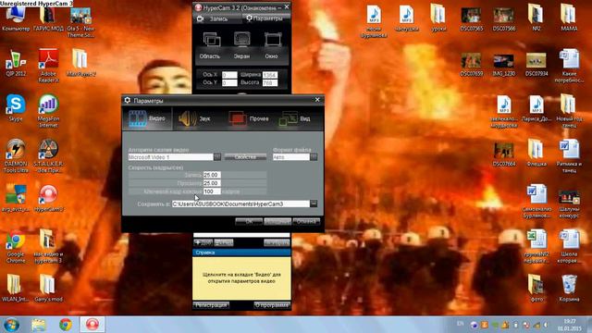
Task: Open the MegaFon Internet shortcut
Action: pos(48,111)
